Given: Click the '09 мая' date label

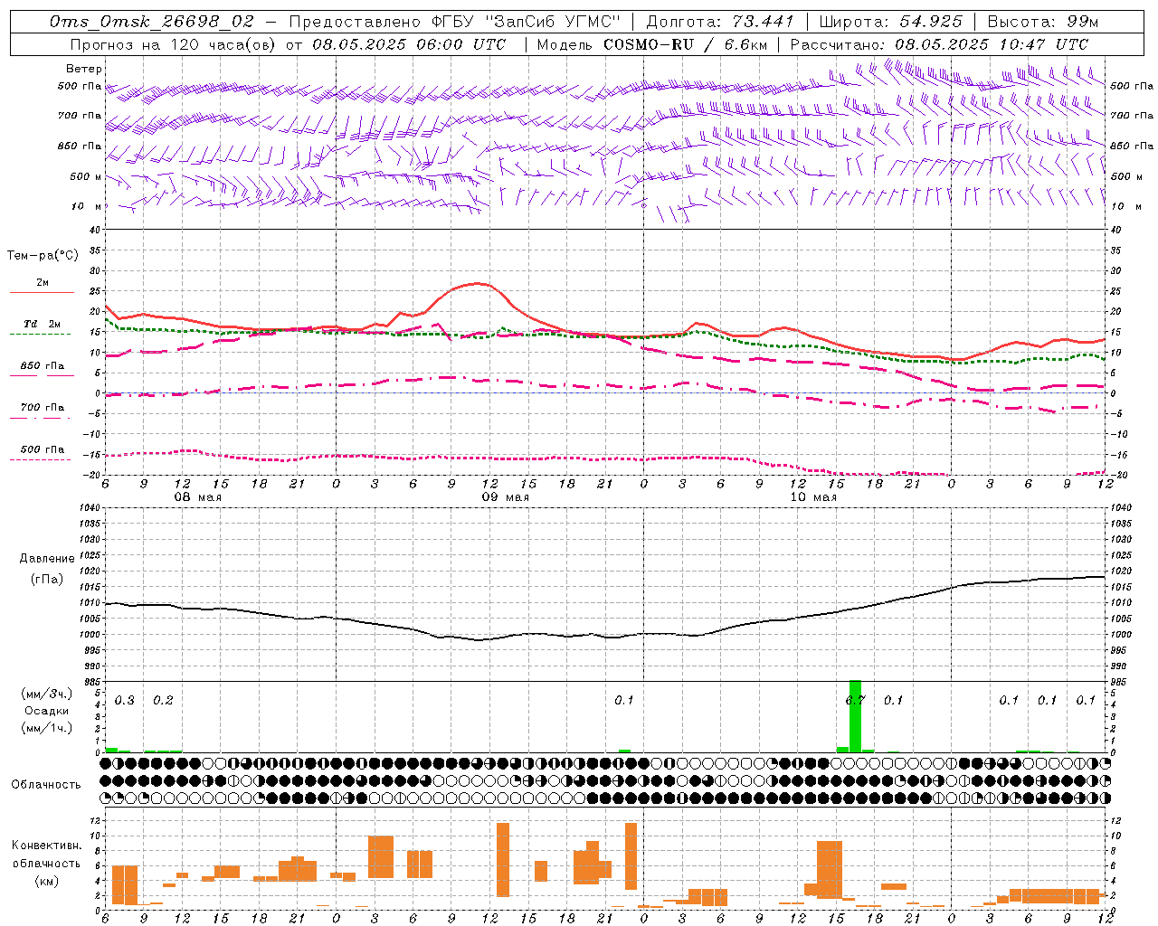Looking at the screenshot, I should tap(505, 497).
